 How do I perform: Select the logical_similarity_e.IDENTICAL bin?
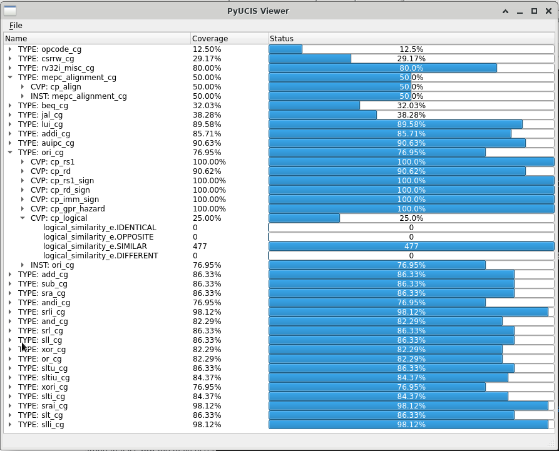[x=100, y=228]
